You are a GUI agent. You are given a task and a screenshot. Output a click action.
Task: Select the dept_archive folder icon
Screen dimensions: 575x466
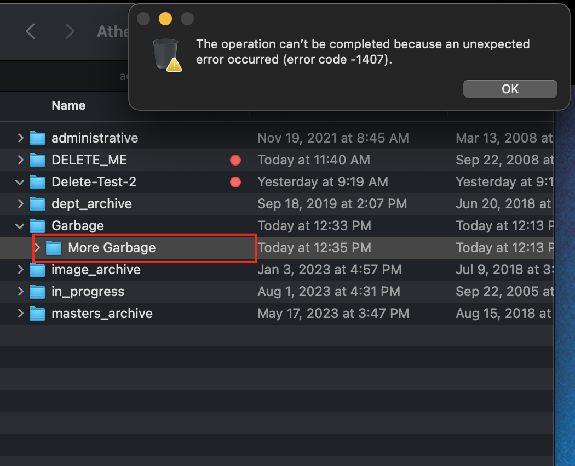(x=37, y=204)
